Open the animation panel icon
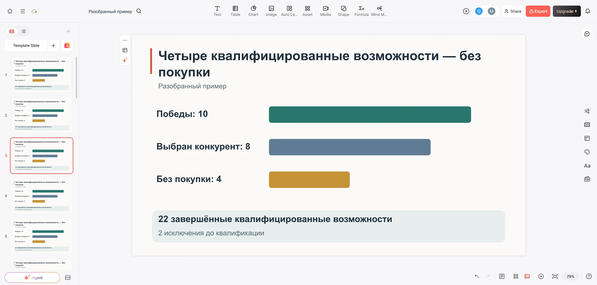The height and width of the screenshot is (285, 597). [587, 111]
